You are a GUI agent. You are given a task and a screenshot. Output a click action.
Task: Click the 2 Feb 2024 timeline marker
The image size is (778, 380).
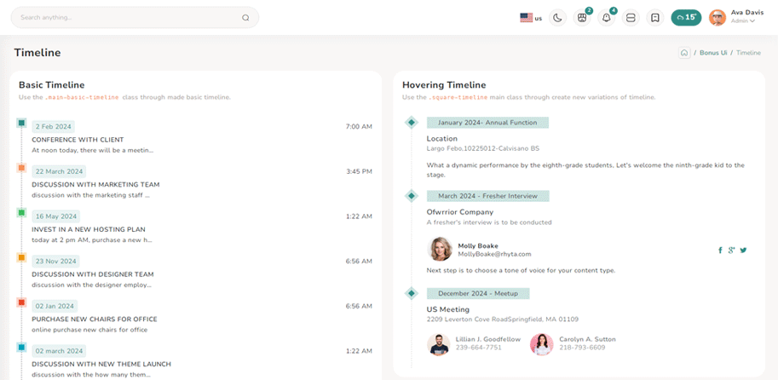(x=21, y=124)
